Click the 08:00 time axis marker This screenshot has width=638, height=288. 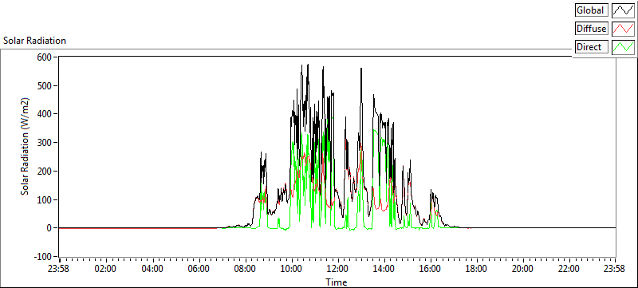(245, 269)
